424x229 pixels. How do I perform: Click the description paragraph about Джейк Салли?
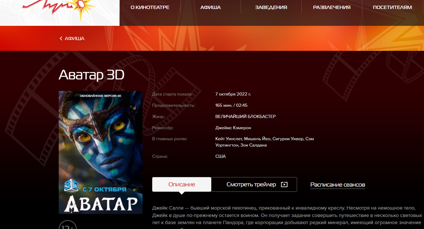(x=287, y=217)
